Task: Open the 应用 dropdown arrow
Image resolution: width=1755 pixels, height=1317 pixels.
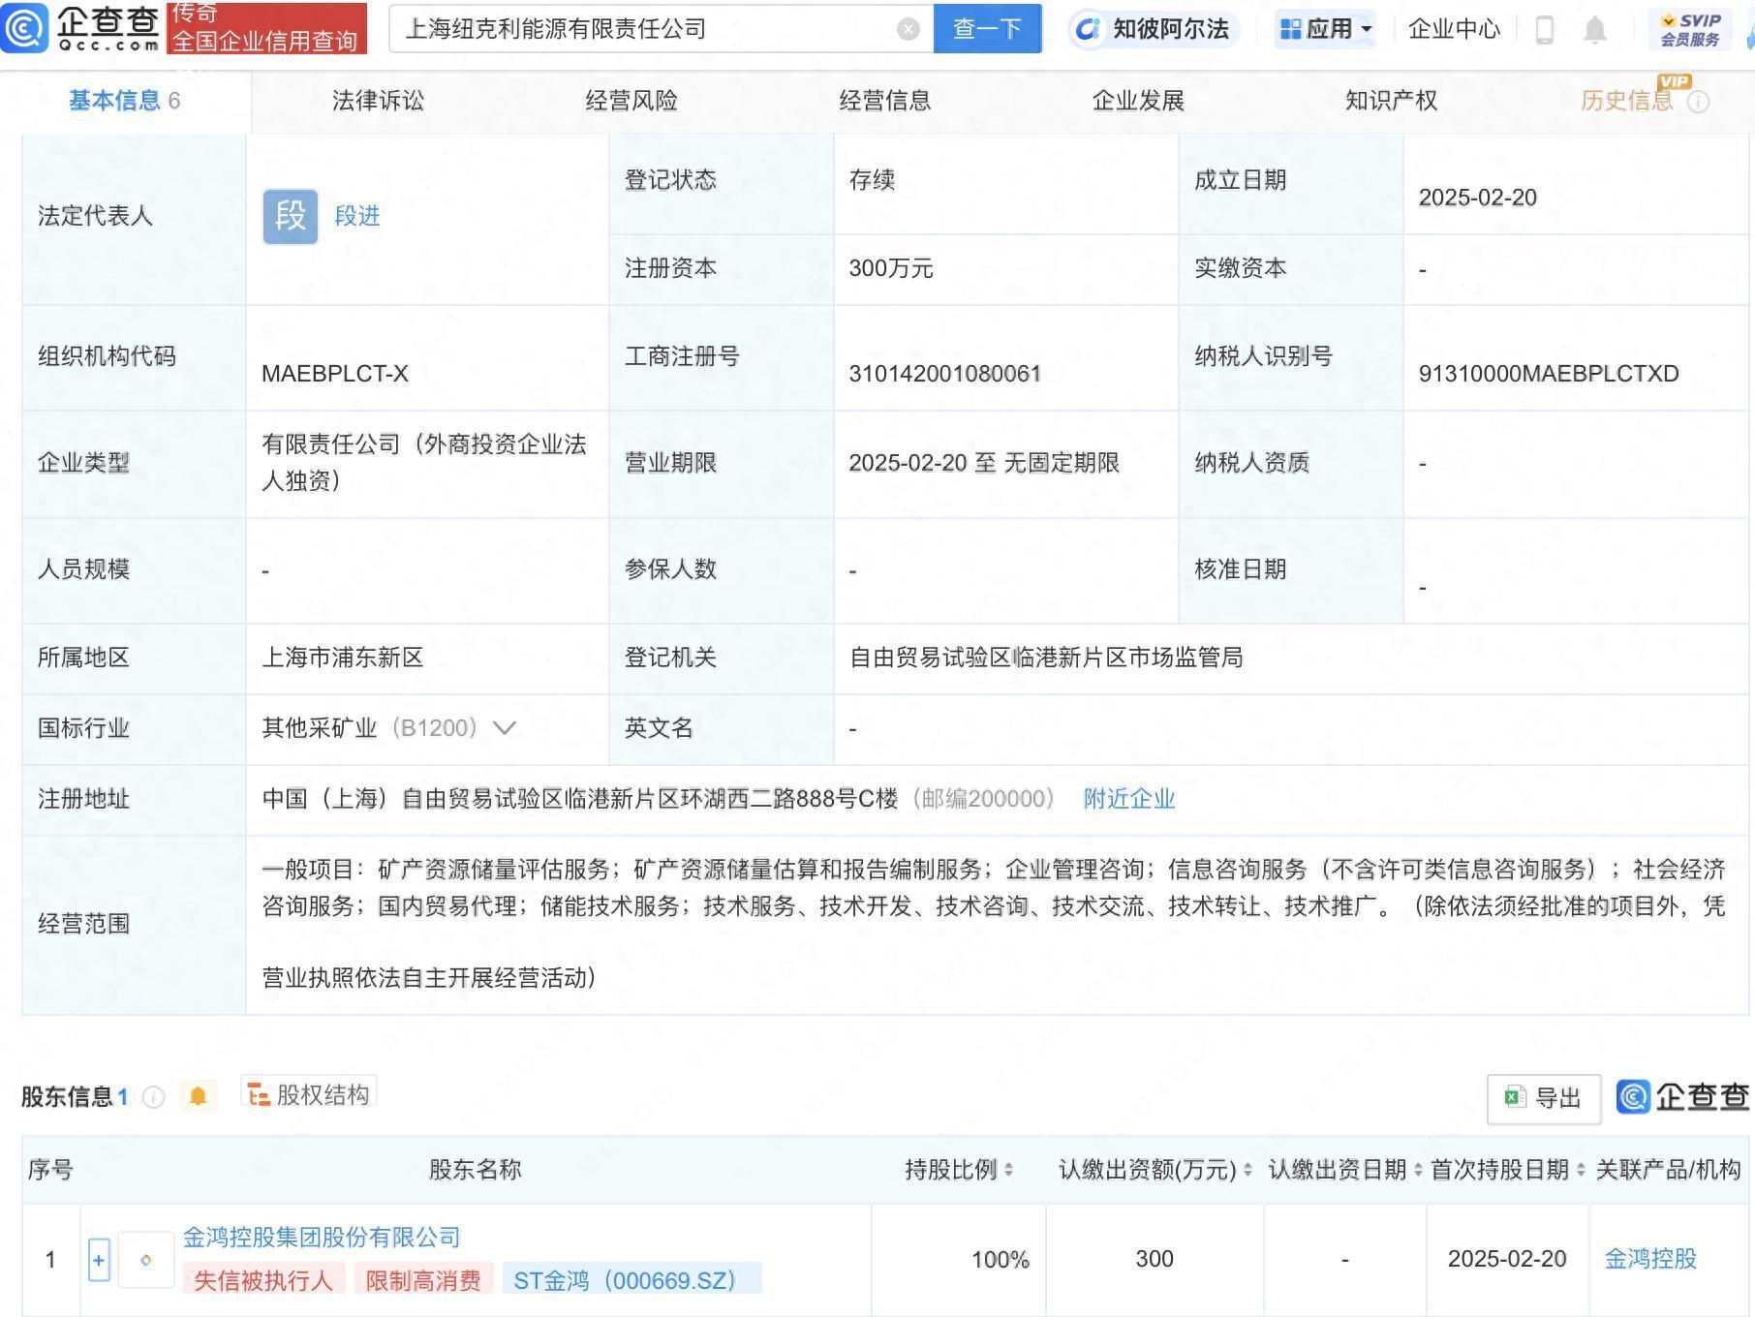Action: [x=1365, y=29]
